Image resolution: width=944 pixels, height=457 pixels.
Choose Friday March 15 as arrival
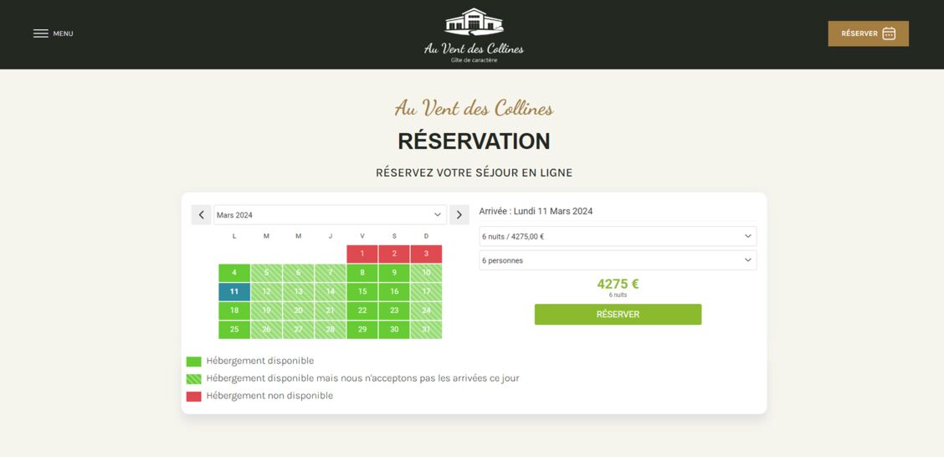coord(362,292)
